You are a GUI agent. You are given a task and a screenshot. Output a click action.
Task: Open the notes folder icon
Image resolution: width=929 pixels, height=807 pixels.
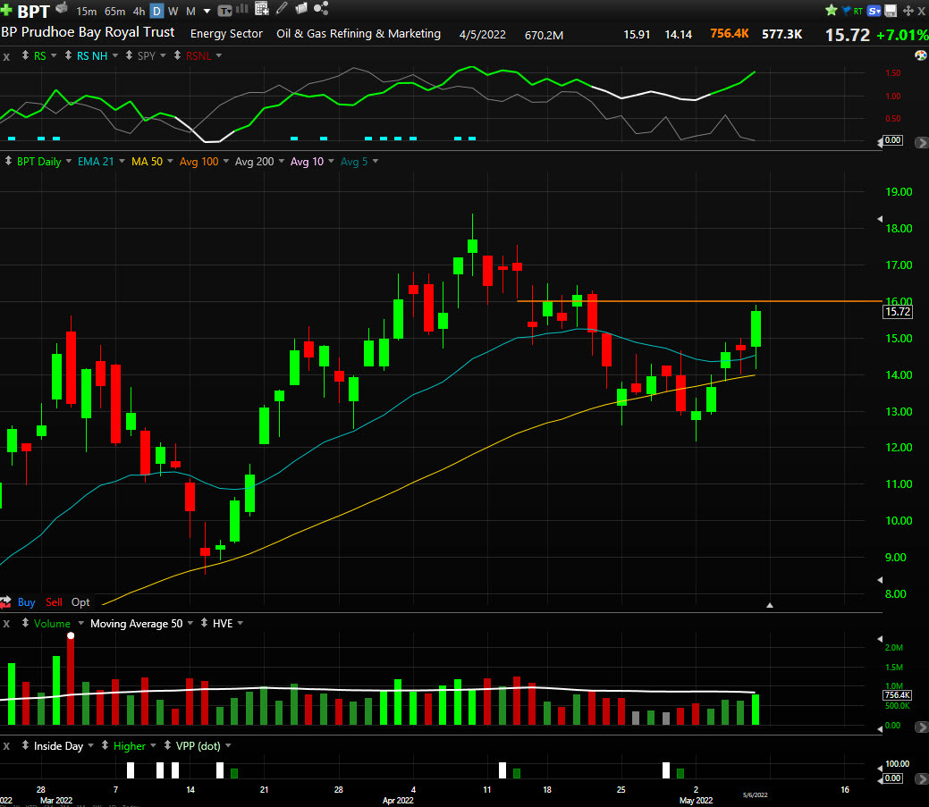point(301,8)
